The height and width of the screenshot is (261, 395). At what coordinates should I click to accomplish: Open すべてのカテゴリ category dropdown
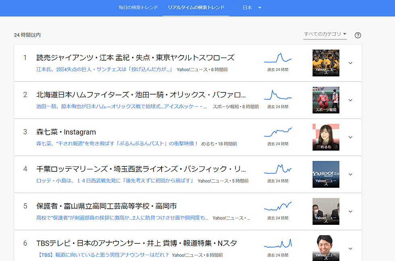pos(325,34)
